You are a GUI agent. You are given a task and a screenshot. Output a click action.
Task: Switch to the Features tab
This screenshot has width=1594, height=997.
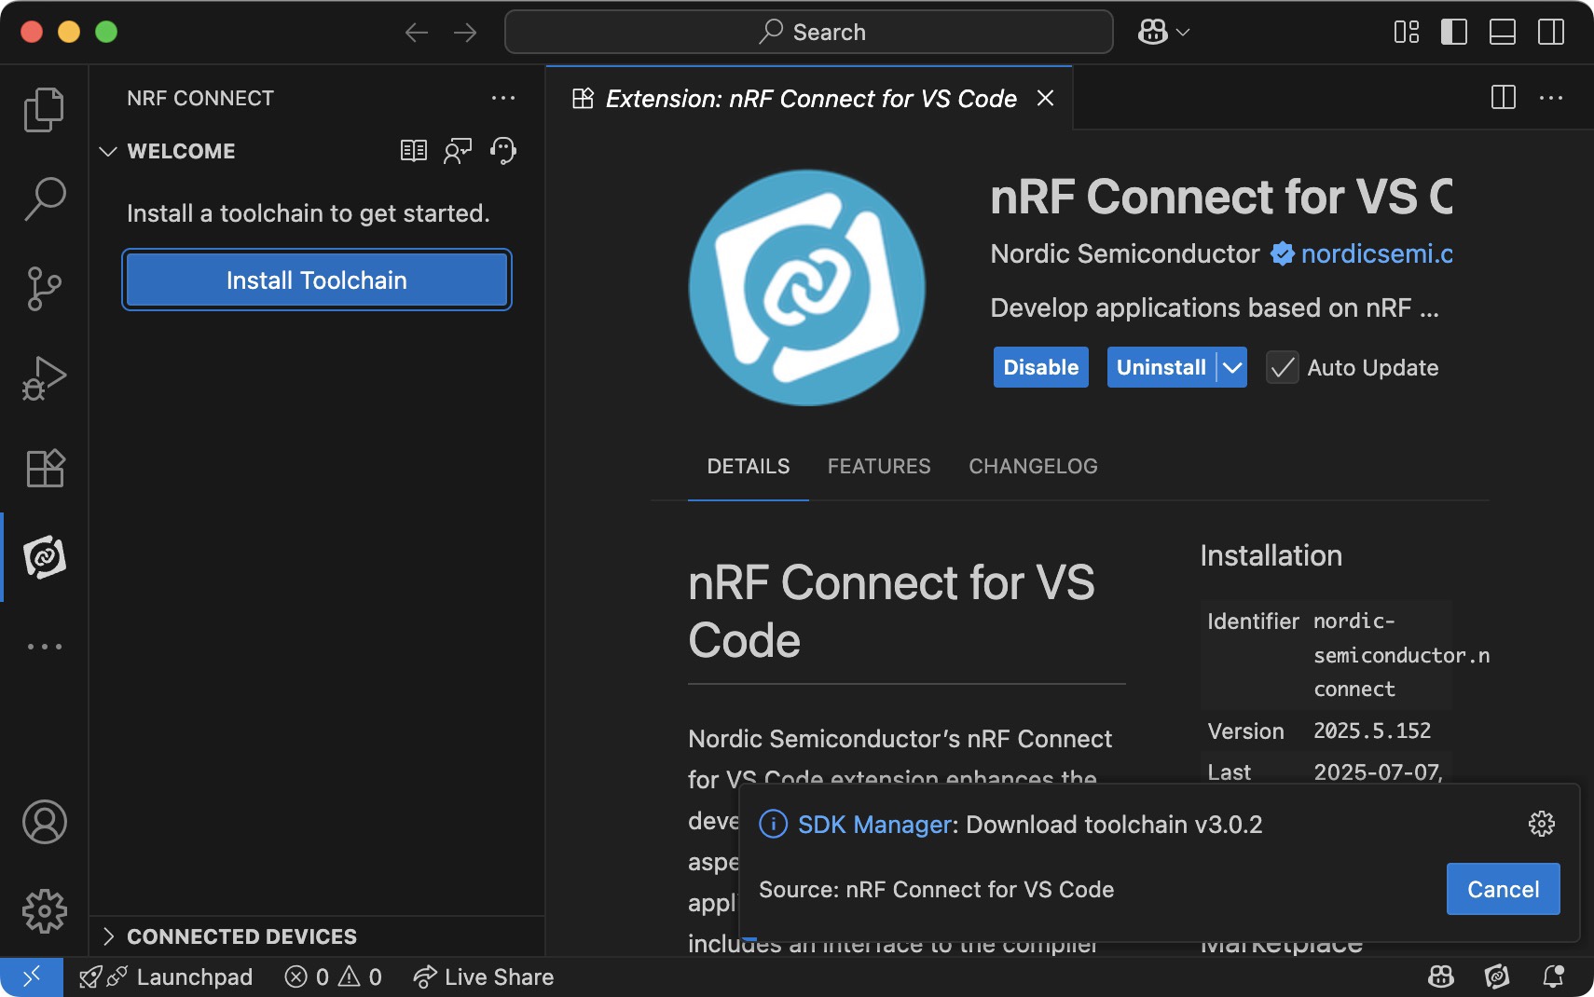878,466
